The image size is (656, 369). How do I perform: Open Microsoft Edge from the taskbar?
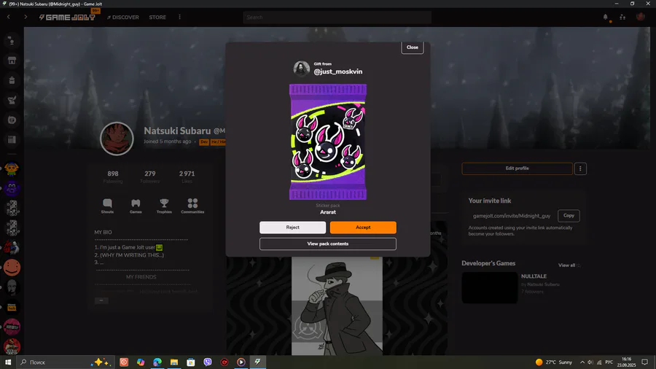click(x=157, y=362)
